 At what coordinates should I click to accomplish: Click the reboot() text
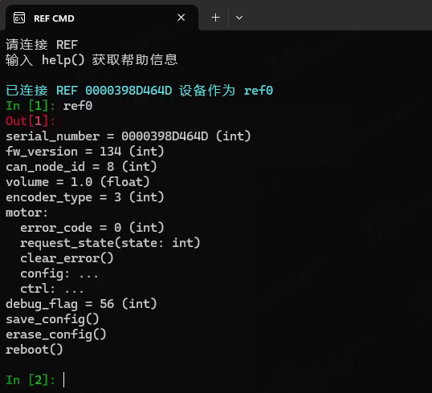(x=35, y=350)
